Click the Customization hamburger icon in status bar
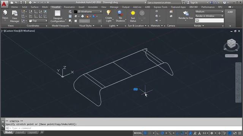 pos(240,133)
